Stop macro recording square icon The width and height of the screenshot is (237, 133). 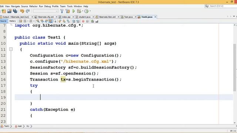[x=87, y=21]
